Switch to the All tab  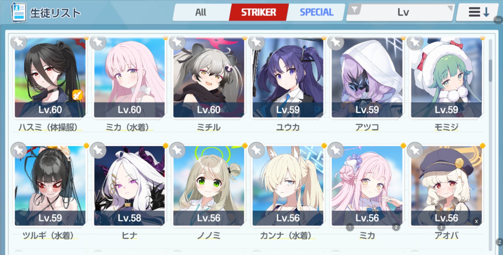[x=201, y=12]
